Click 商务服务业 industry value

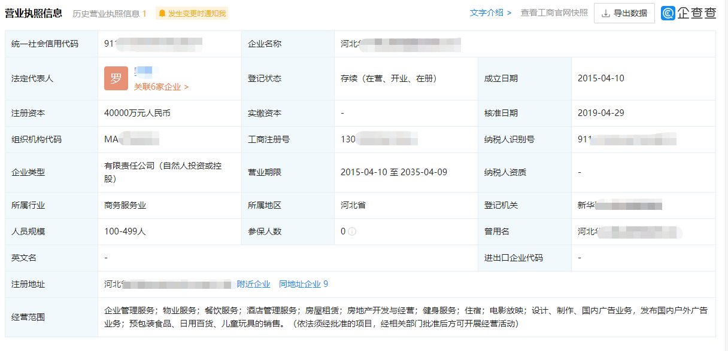[x=125, y=205]
